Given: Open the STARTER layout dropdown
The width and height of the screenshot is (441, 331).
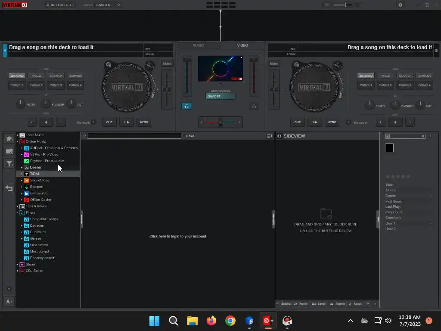Looking at the screenshot, I should 108,5.
